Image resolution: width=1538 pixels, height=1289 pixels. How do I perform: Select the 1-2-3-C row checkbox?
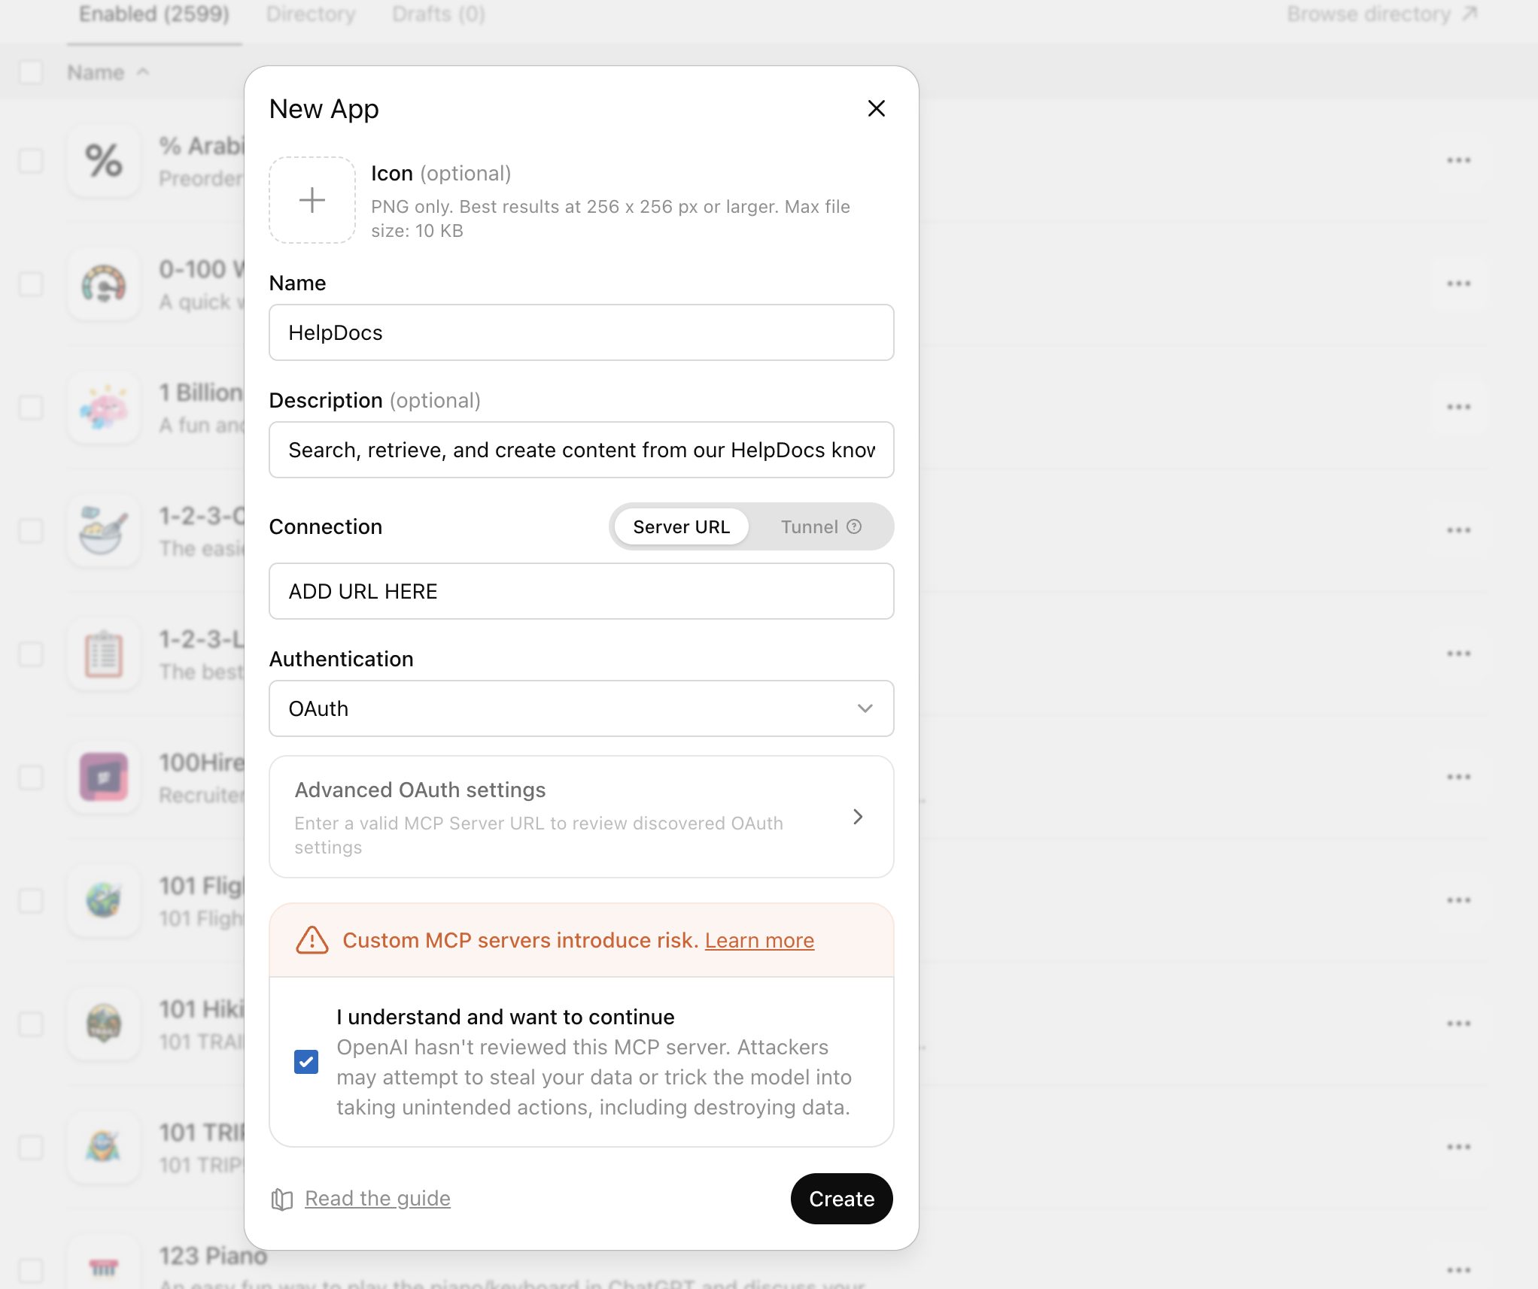tap(31, 531)
